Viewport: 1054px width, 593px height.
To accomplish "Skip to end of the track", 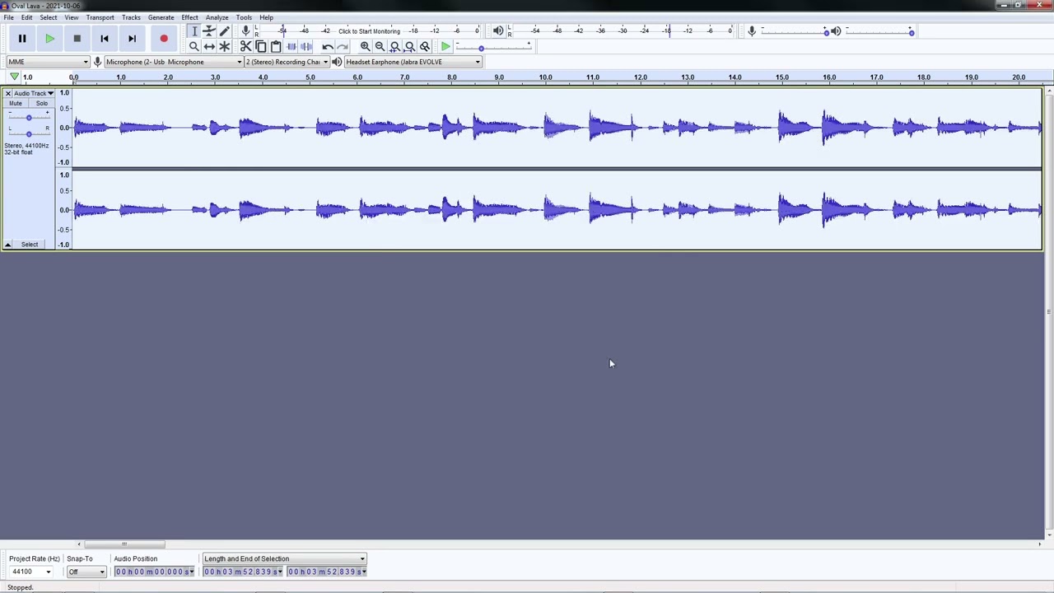I will (132, 39).
